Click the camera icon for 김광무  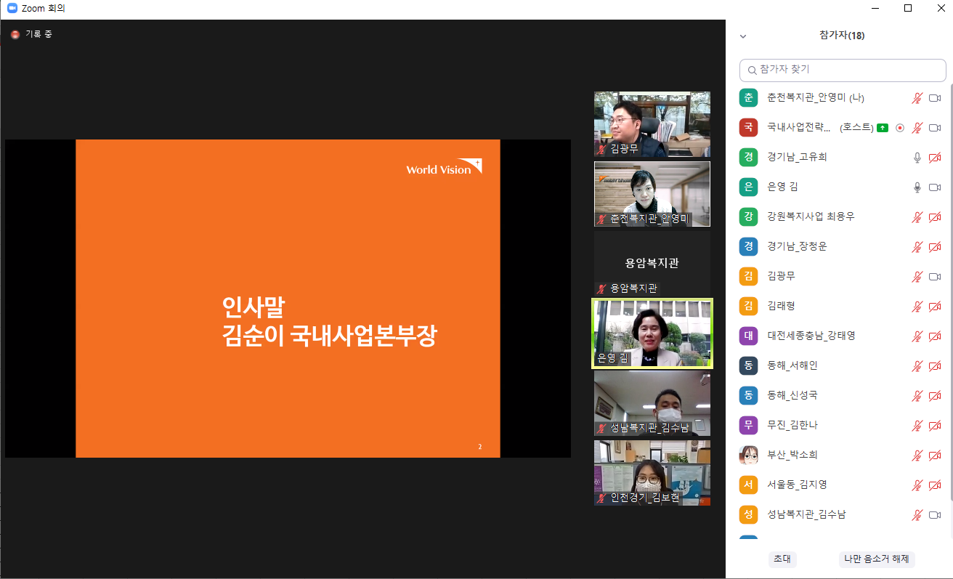[935, 276]
